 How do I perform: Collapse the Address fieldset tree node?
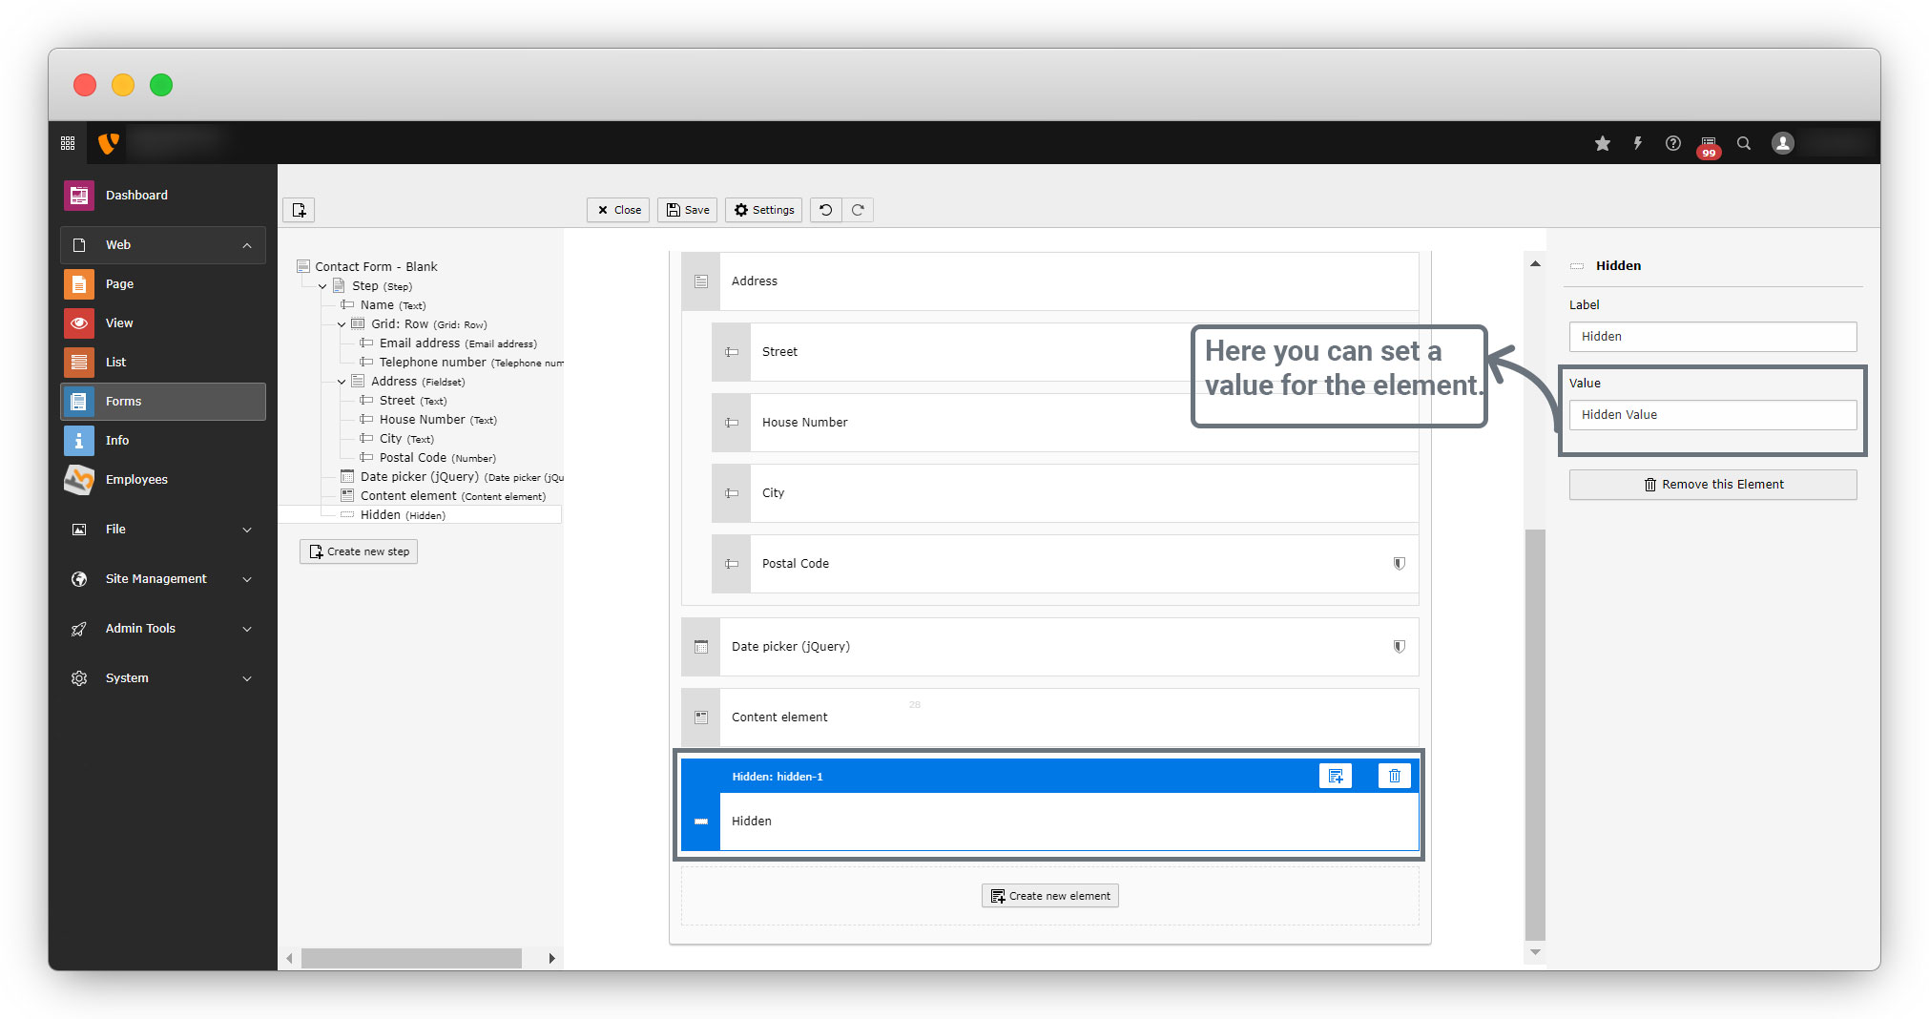point(342,382)
